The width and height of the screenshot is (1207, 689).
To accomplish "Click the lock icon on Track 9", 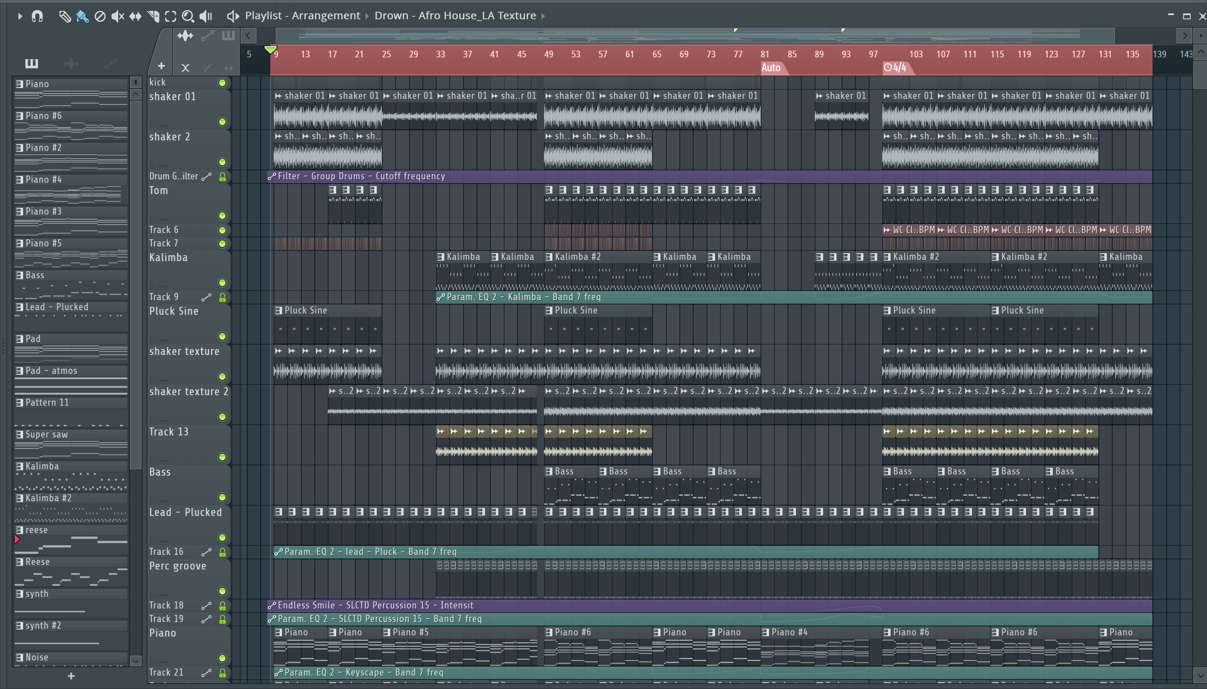I will tap(223, 298).
